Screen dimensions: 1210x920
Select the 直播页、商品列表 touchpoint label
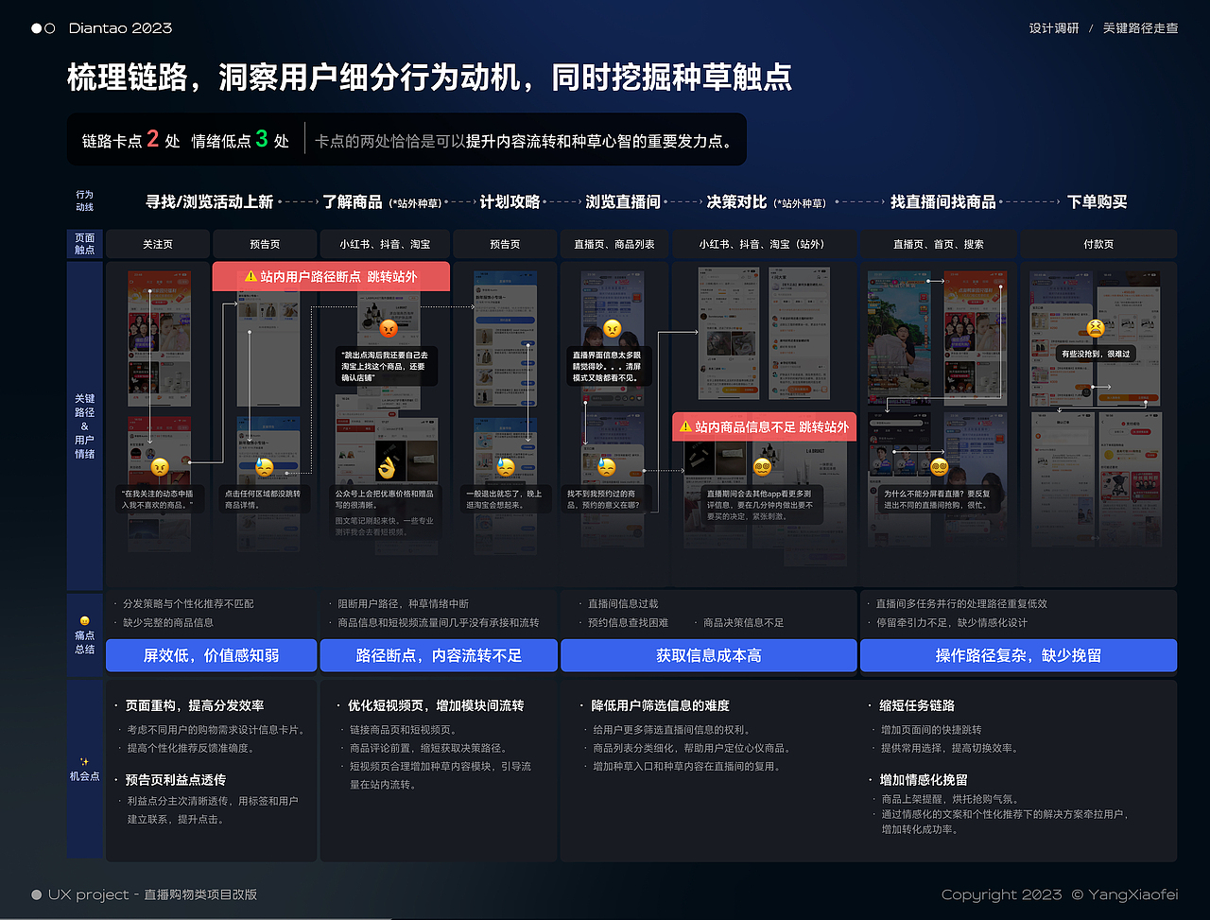point(614,244)
